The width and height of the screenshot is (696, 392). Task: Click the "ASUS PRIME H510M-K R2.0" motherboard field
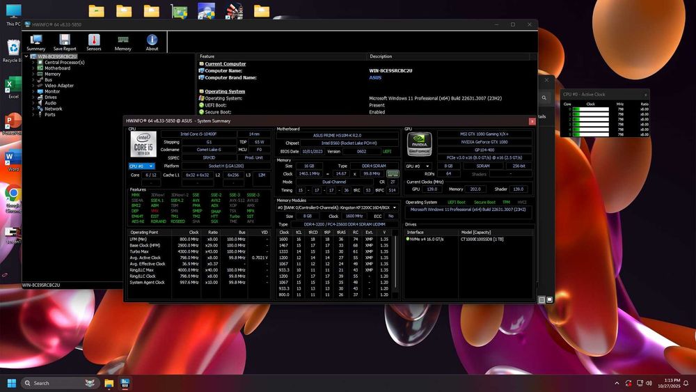point(337,135)
